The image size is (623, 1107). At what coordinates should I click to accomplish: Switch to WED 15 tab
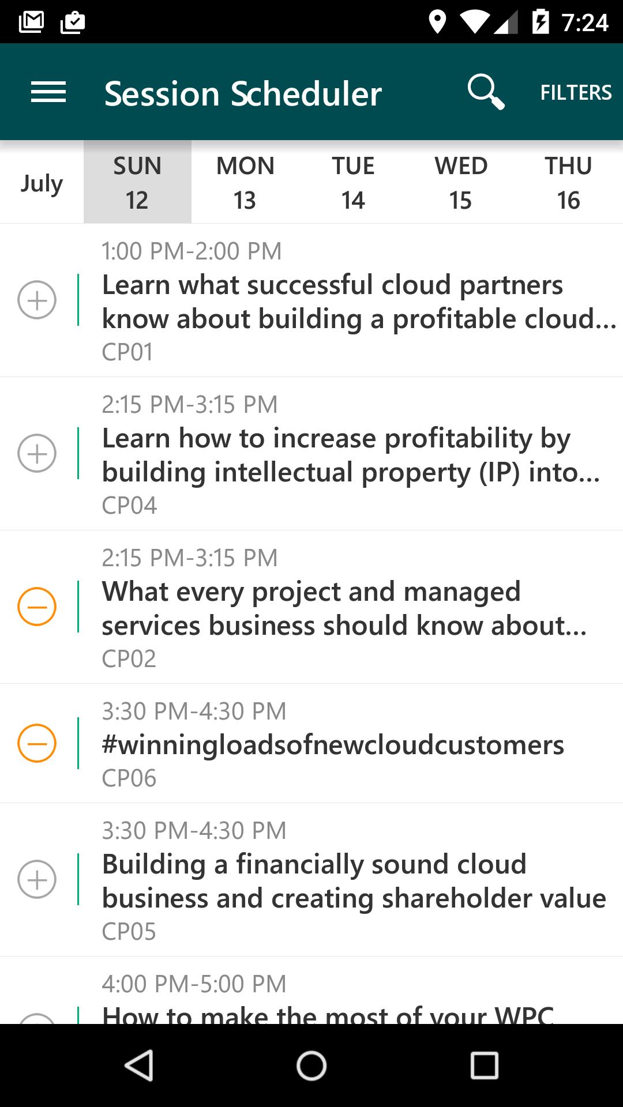point(461,182)
